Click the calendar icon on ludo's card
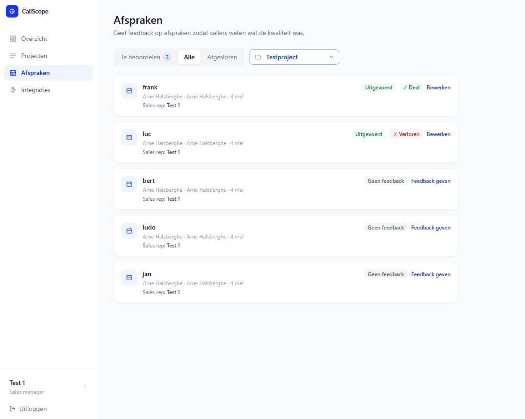Viewport: 525px width, 419px height. [x=129, y=231]
